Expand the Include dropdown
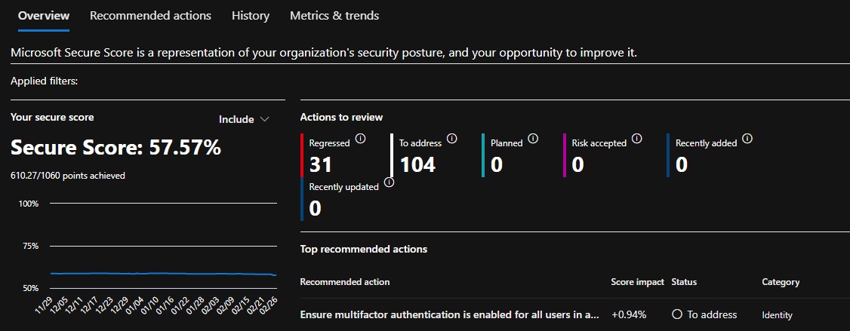850x331 pixels. tap(244, 120)
